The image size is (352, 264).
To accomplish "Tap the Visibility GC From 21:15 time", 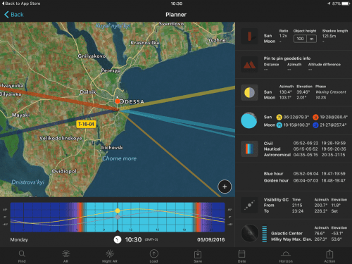I will click(x=297, y=206).
